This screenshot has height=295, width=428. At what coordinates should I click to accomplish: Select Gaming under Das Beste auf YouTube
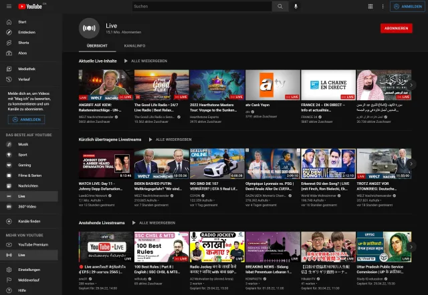24,165
